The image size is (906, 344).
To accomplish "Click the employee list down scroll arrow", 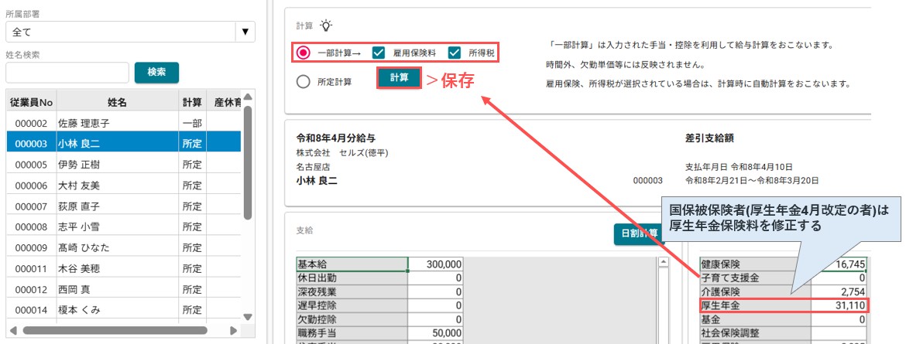I will pos(248,317).
